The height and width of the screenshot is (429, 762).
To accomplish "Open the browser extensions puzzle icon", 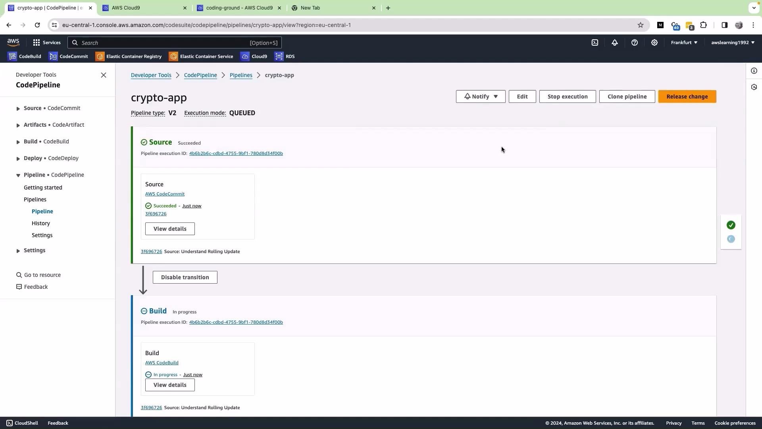I will coord(703,25).
